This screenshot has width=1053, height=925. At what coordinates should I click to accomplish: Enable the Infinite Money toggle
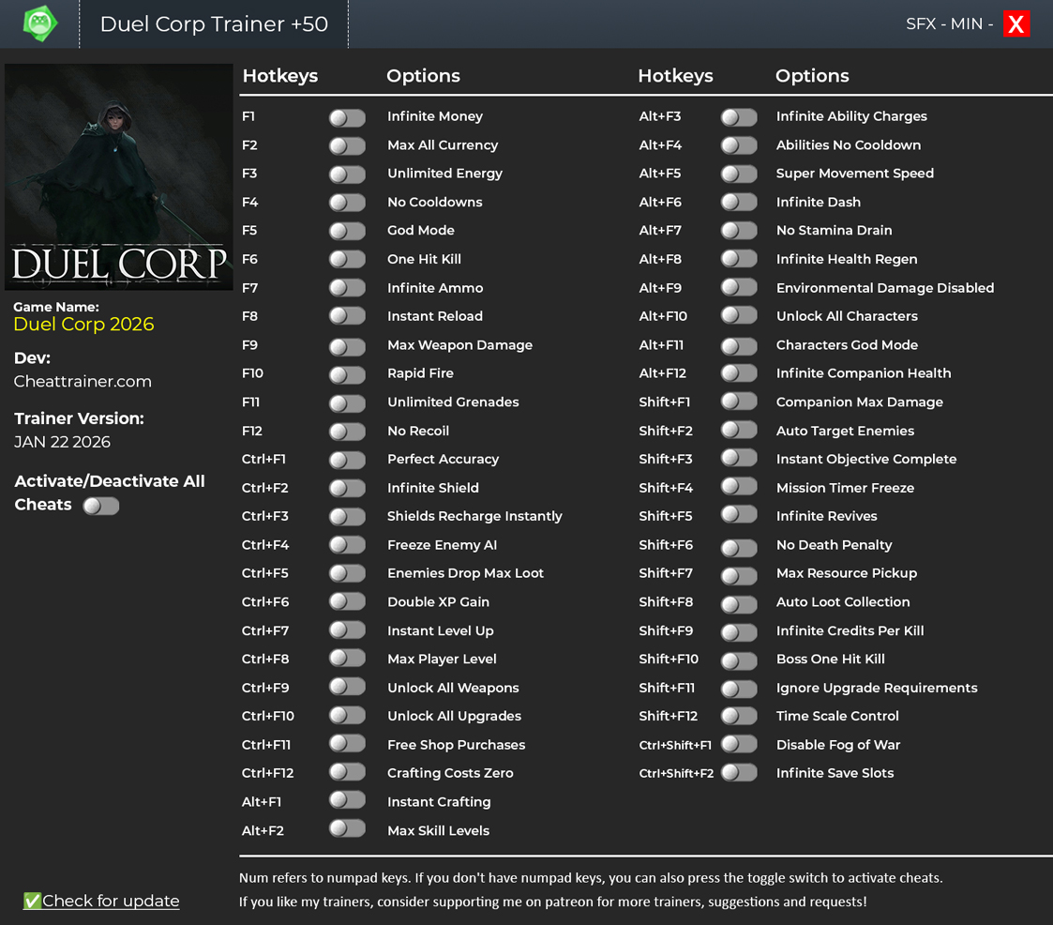tap(347, 117)
